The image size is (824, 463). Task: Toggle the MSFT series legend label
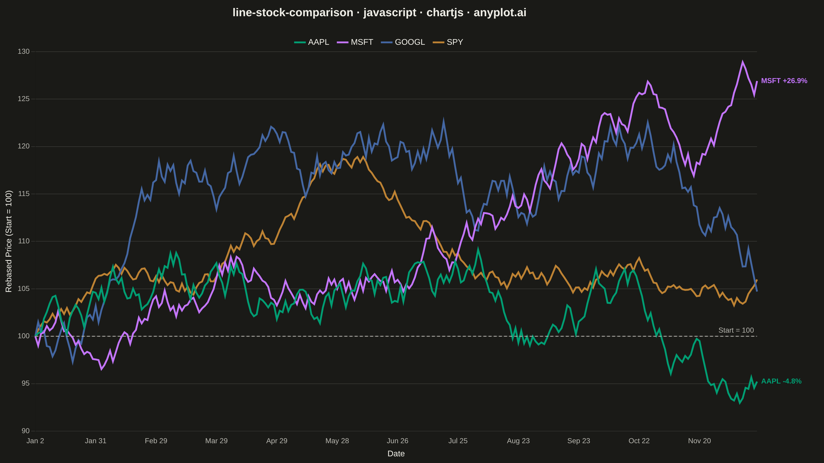tap(362, 42)
